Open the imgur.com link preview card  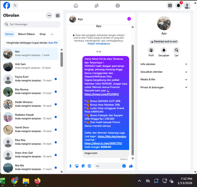click(106, 154)
